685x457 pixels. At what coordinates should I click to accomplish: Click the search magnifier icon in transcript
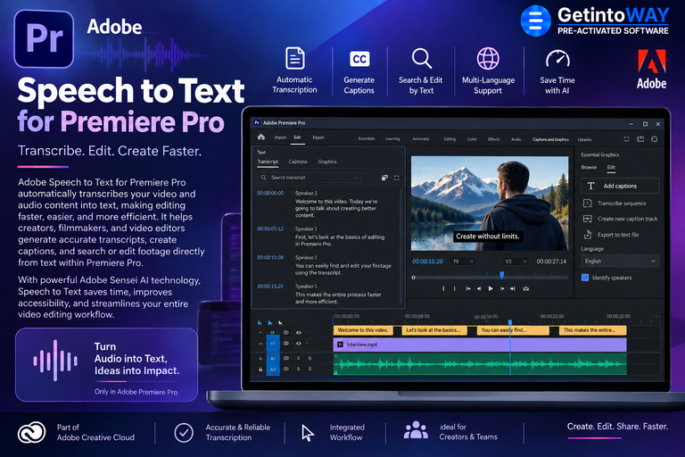point(263,178)
